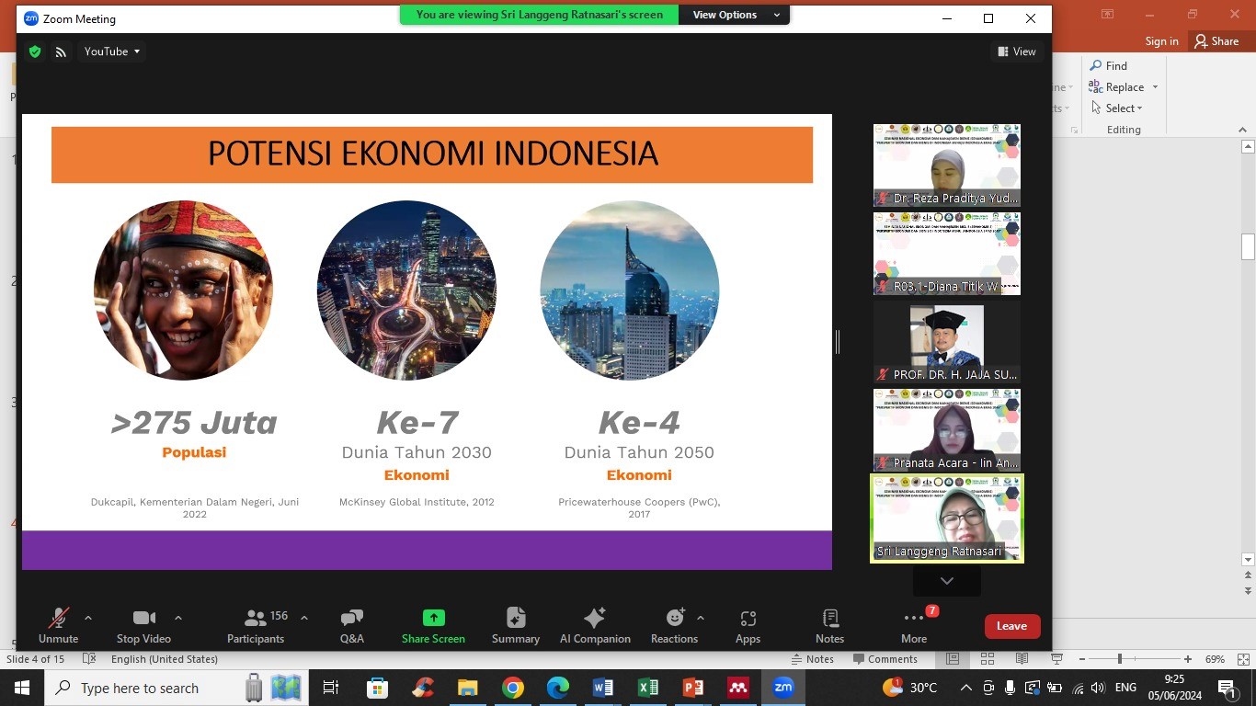Open the Q&A panel in Zoom
1256x706 pixels.
click(351, 625)
